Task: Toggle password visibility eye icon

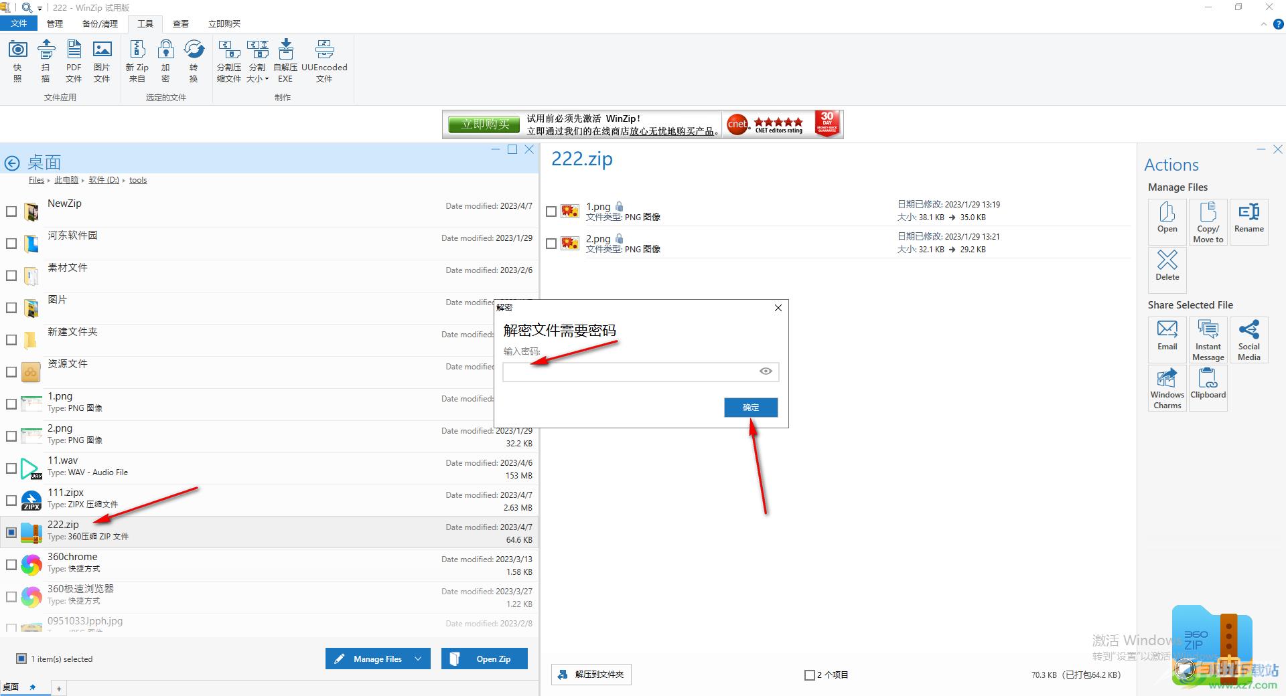Action: [x=766, y=371]
